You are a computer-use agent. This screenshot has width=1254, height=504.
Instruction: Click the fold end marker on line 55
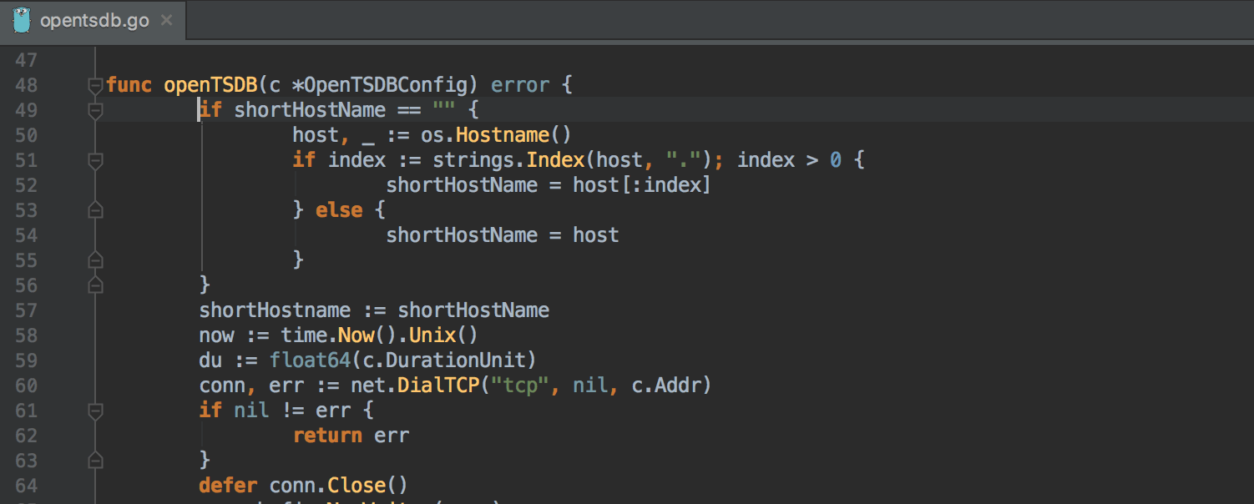(x=95, y=260)
